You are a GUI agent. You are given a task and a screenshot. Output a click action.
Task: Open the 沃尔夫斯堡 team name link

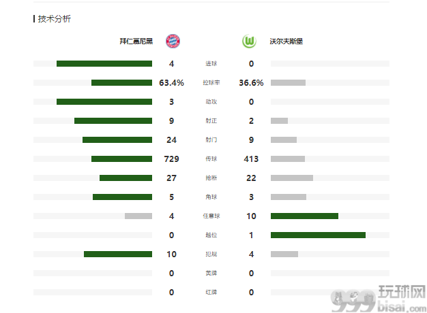pyautogui.click(x=286, y=42)
